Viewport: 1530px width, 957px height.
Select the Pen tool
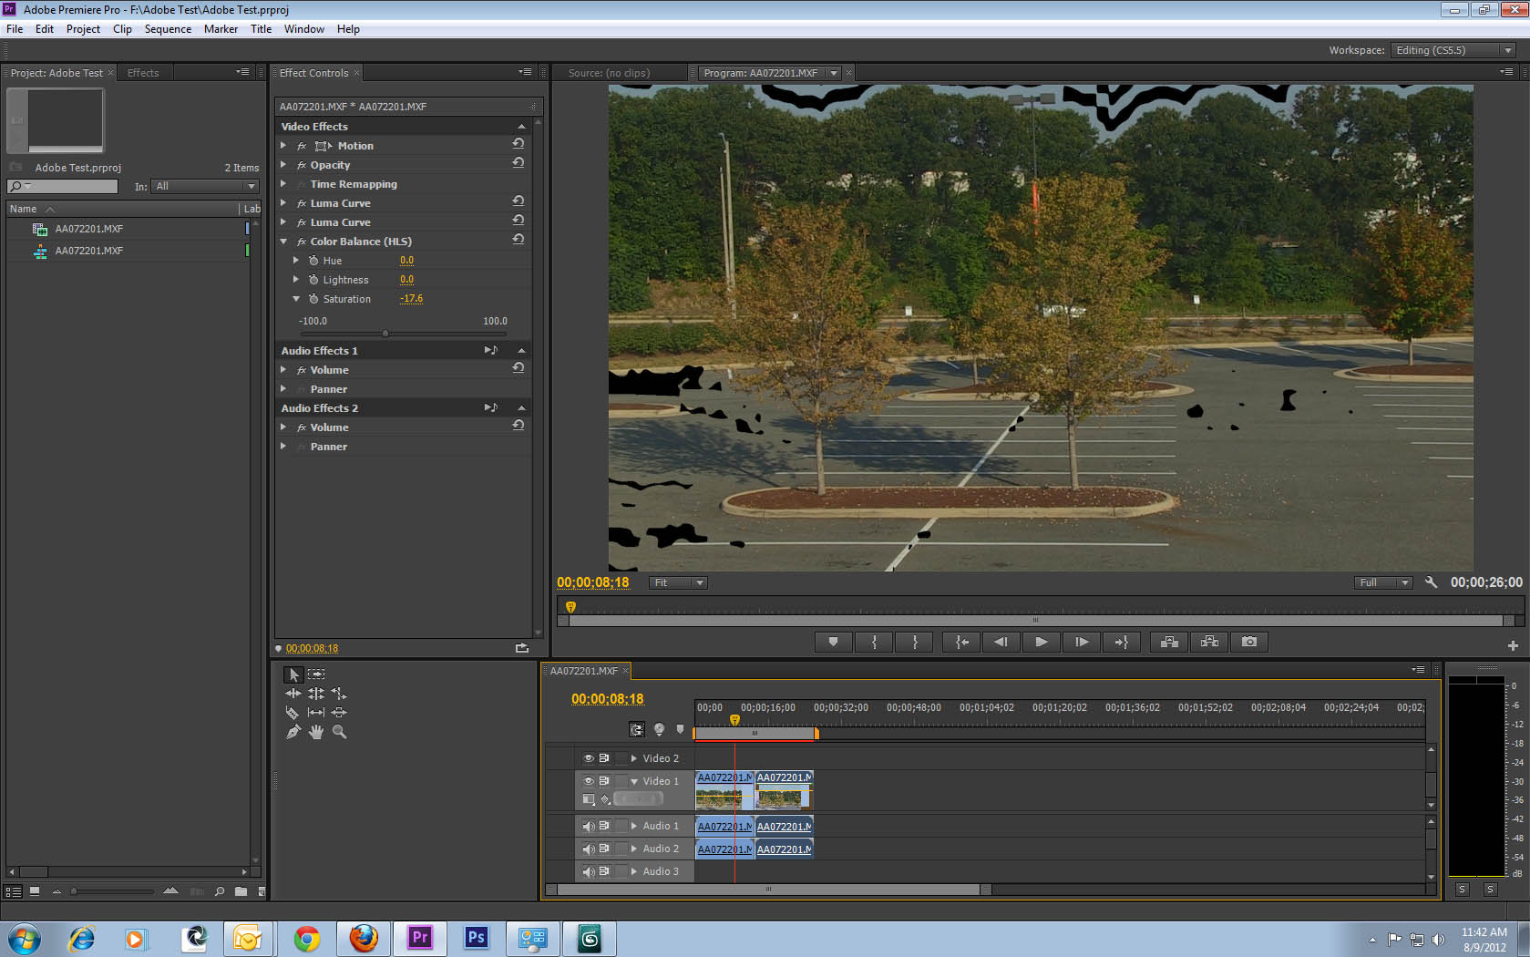[x=293, y=732]
